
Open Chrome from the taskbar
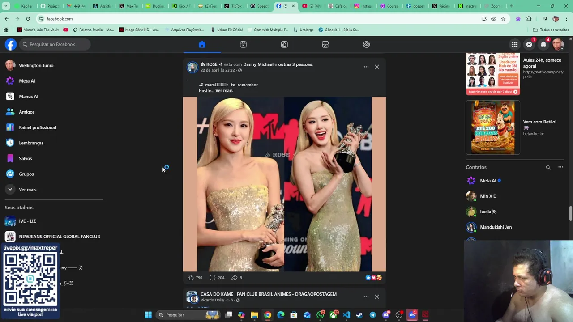tap(267, 315)
